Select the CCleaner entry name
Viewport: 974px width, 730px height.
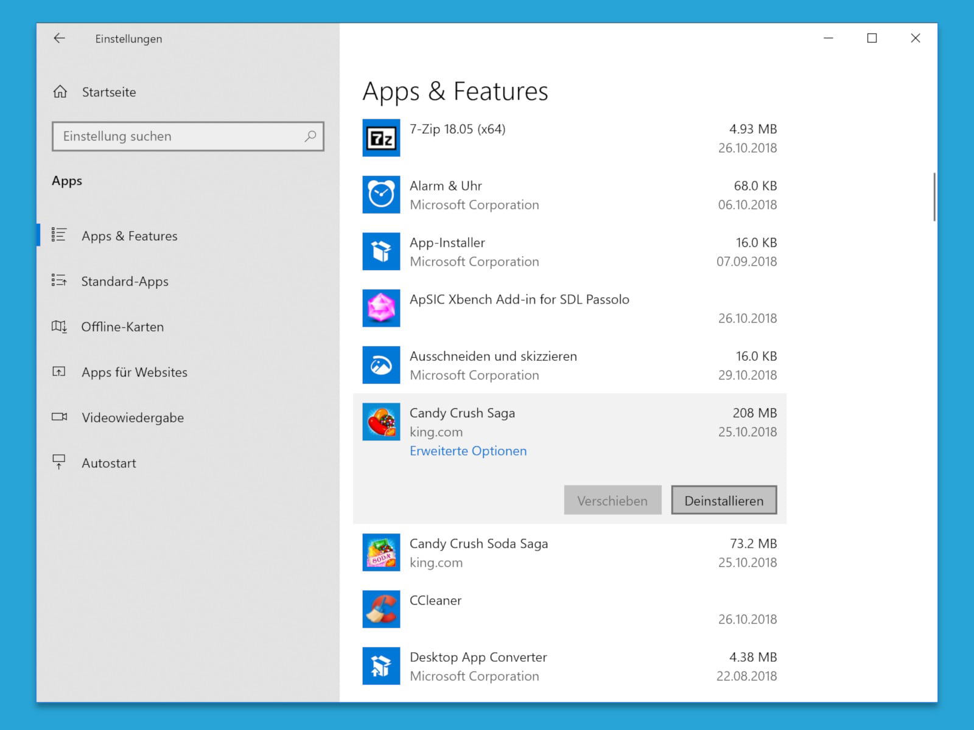435,600
